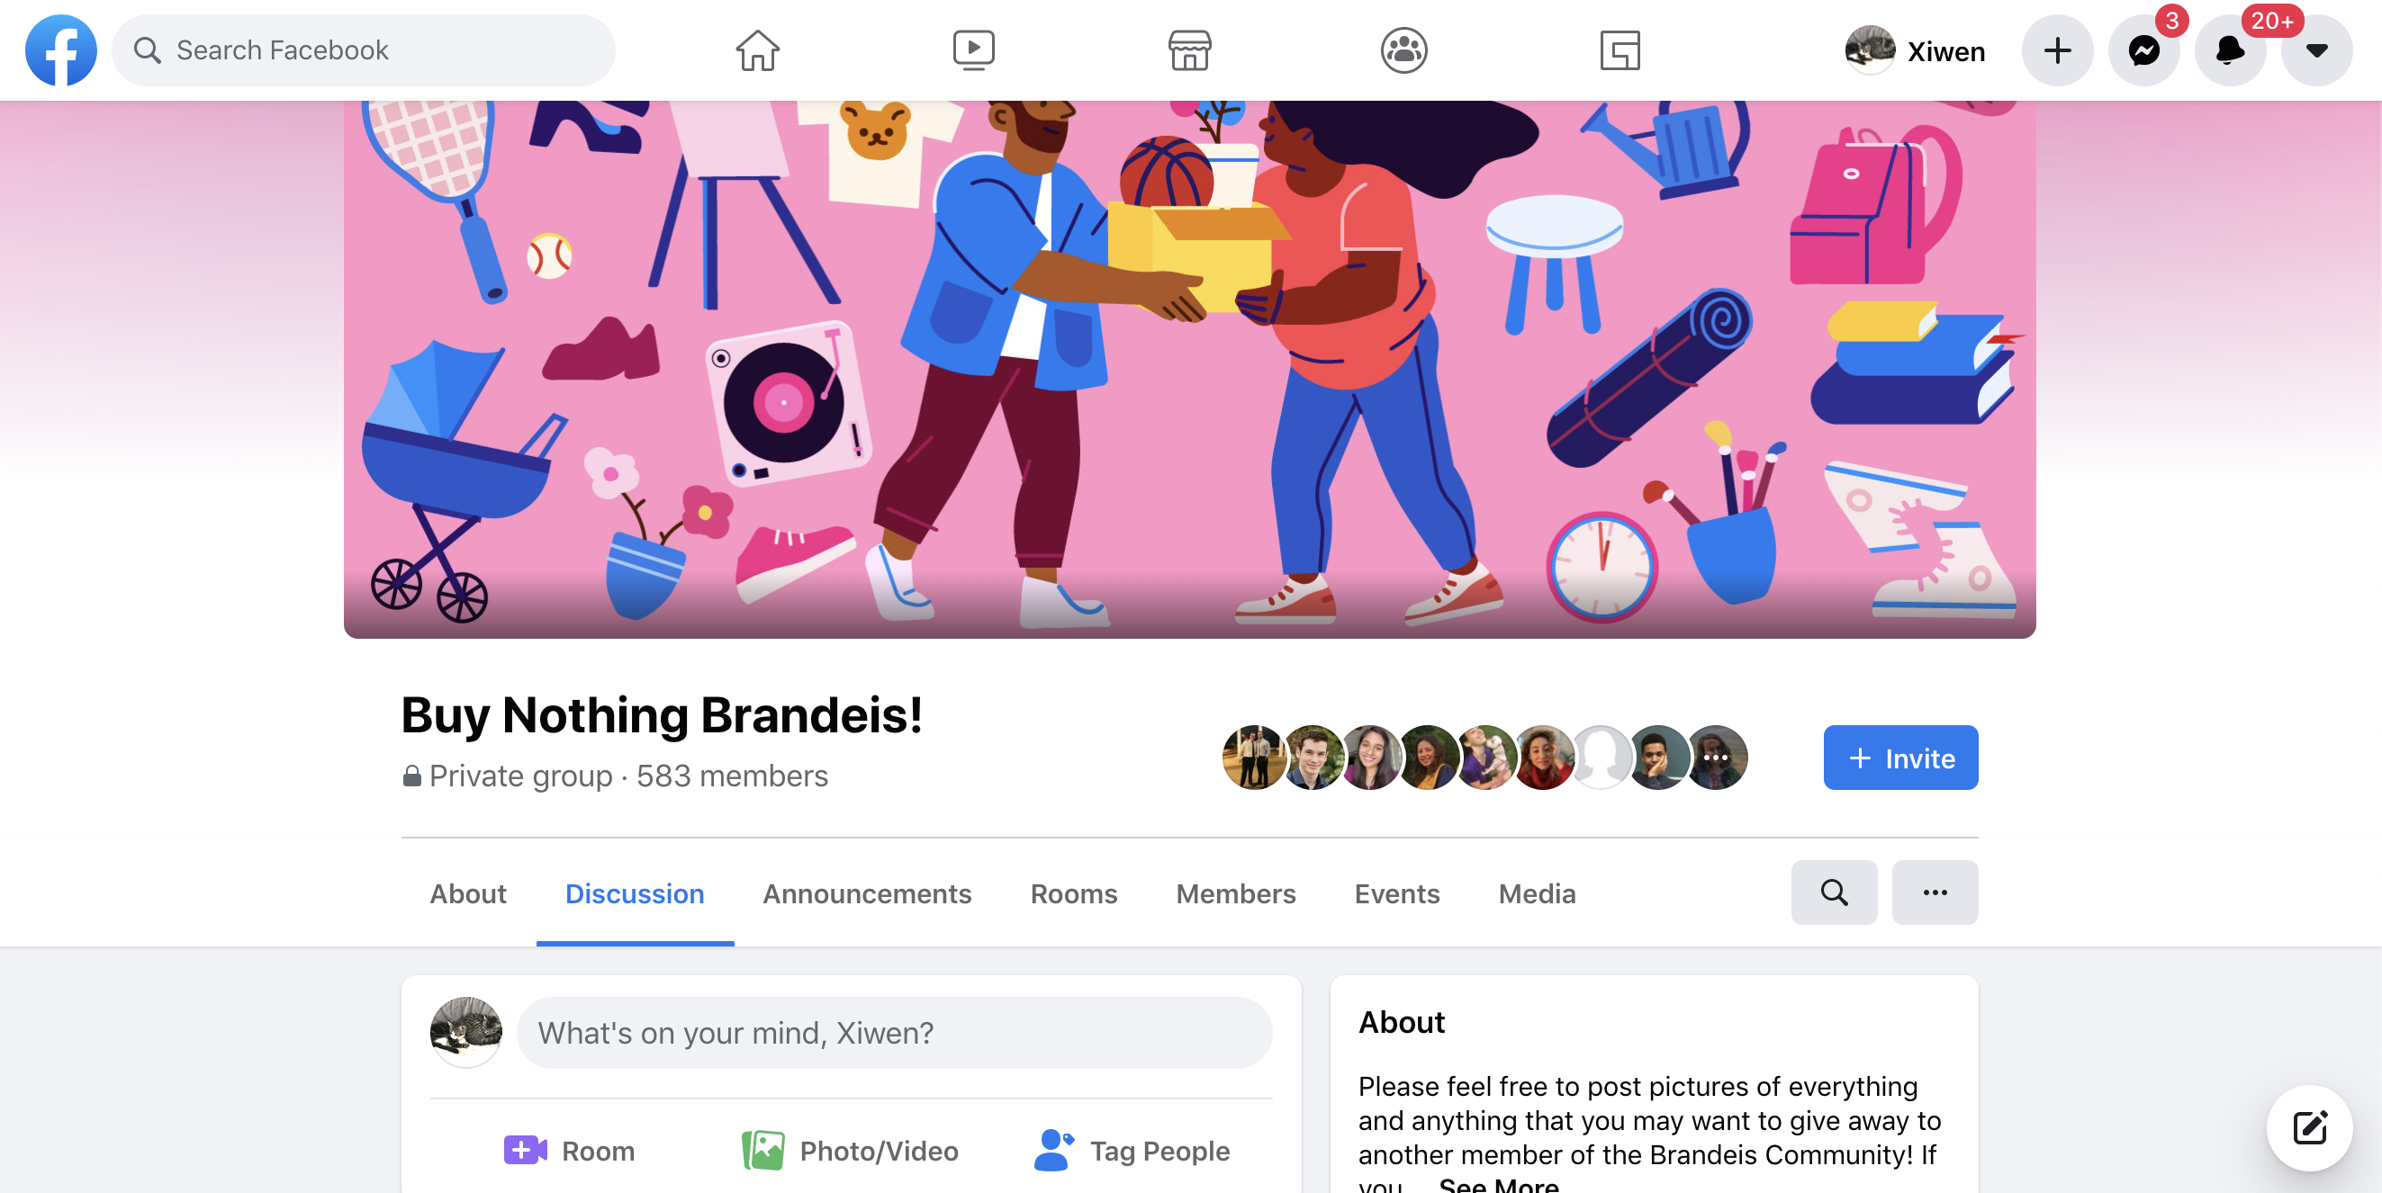This screenshot has width=2382, height=1193.
Task: Open Xiwen's profile link
Action: (x=1914, y=49)
